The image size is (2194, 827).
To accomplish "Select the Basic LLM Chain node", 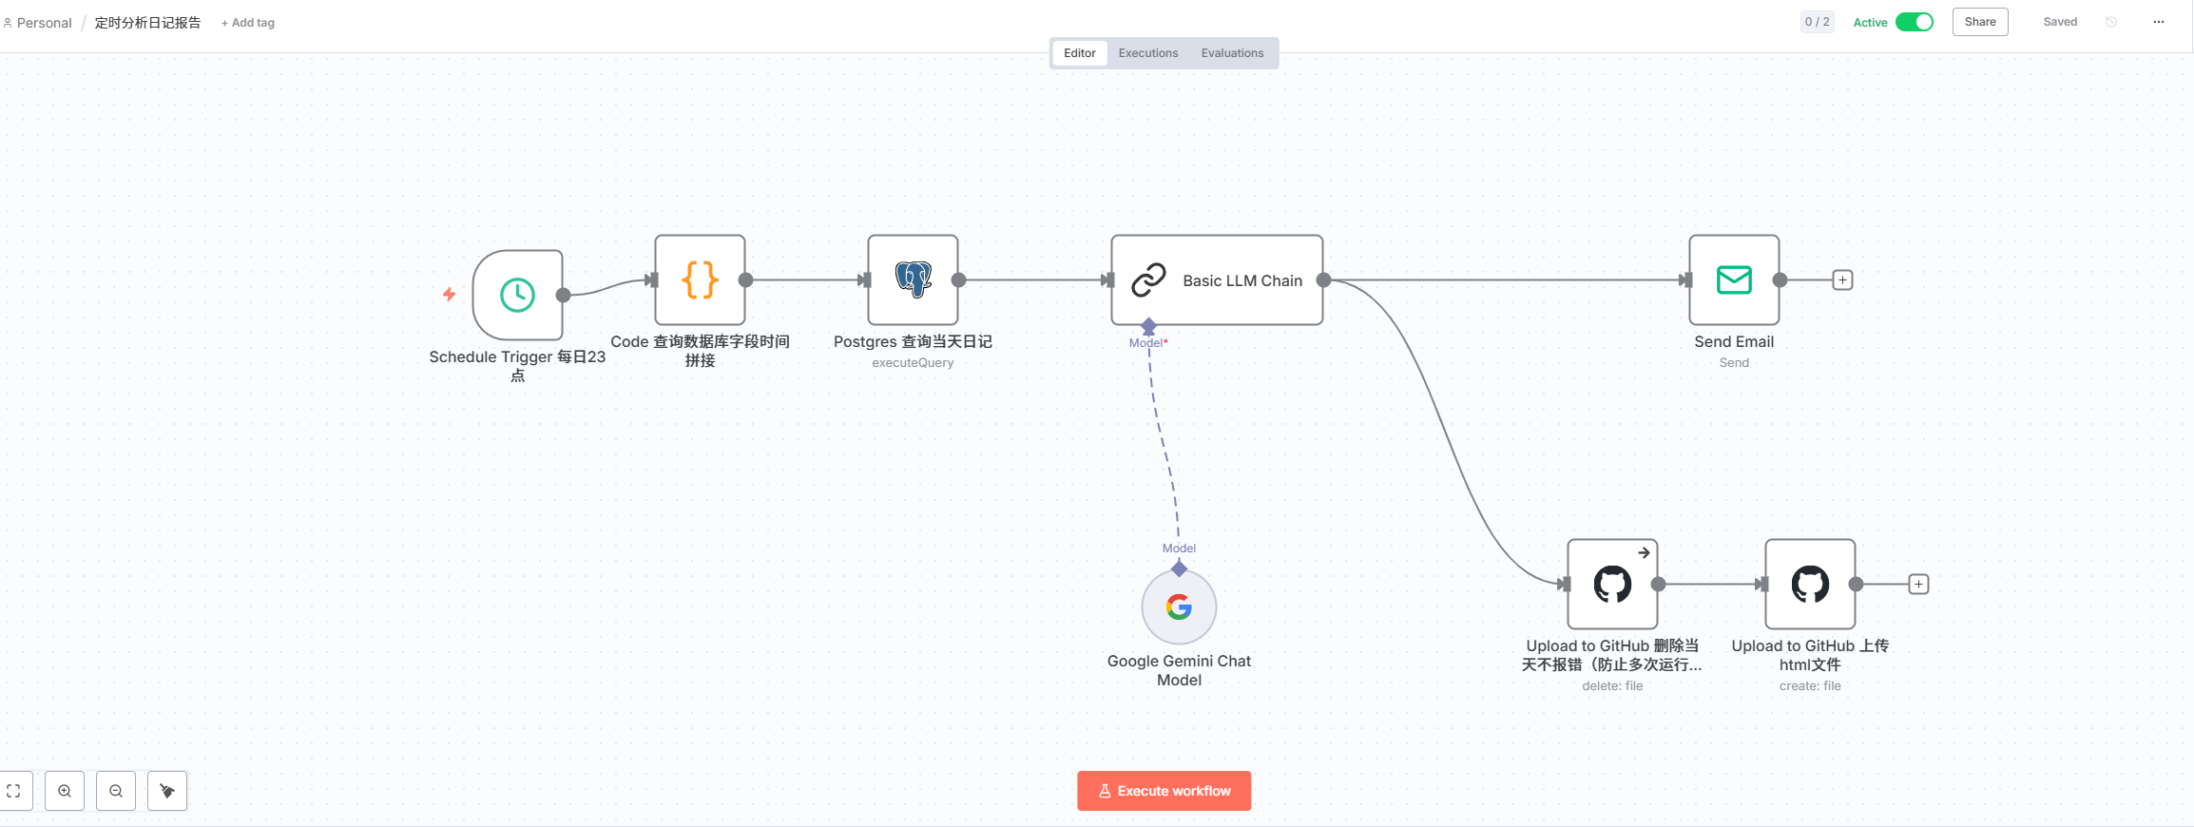I will pos(1217,280).
